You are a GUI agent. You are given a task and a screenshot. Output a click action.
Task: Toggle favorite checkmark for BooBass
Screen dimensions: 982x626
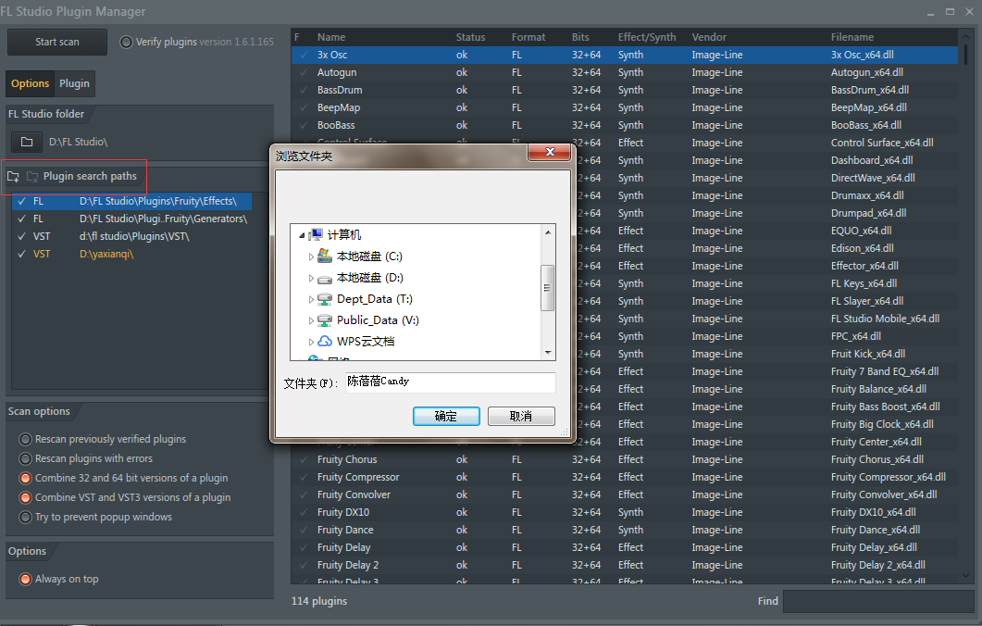[304, 125]
